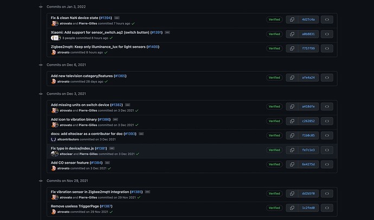Copy full SHA for commit dd2b5f0

292,193
